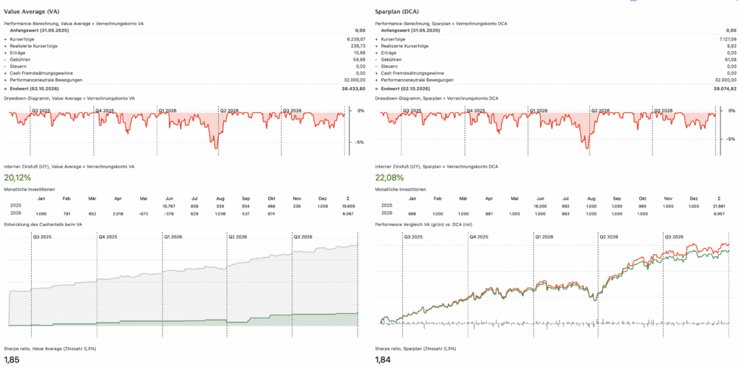Screen dimensions: 739x367
Task: Click Sharpe ratio value 1,84
Action: pyautogui.click(x=383, y=360)
